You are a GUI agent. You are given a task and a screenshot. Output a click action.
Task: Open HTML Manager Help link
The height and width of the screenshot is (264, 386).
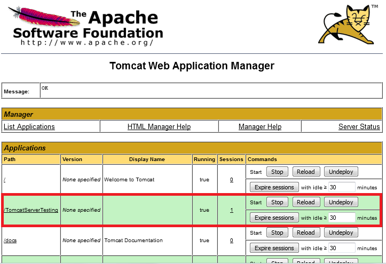159,126
